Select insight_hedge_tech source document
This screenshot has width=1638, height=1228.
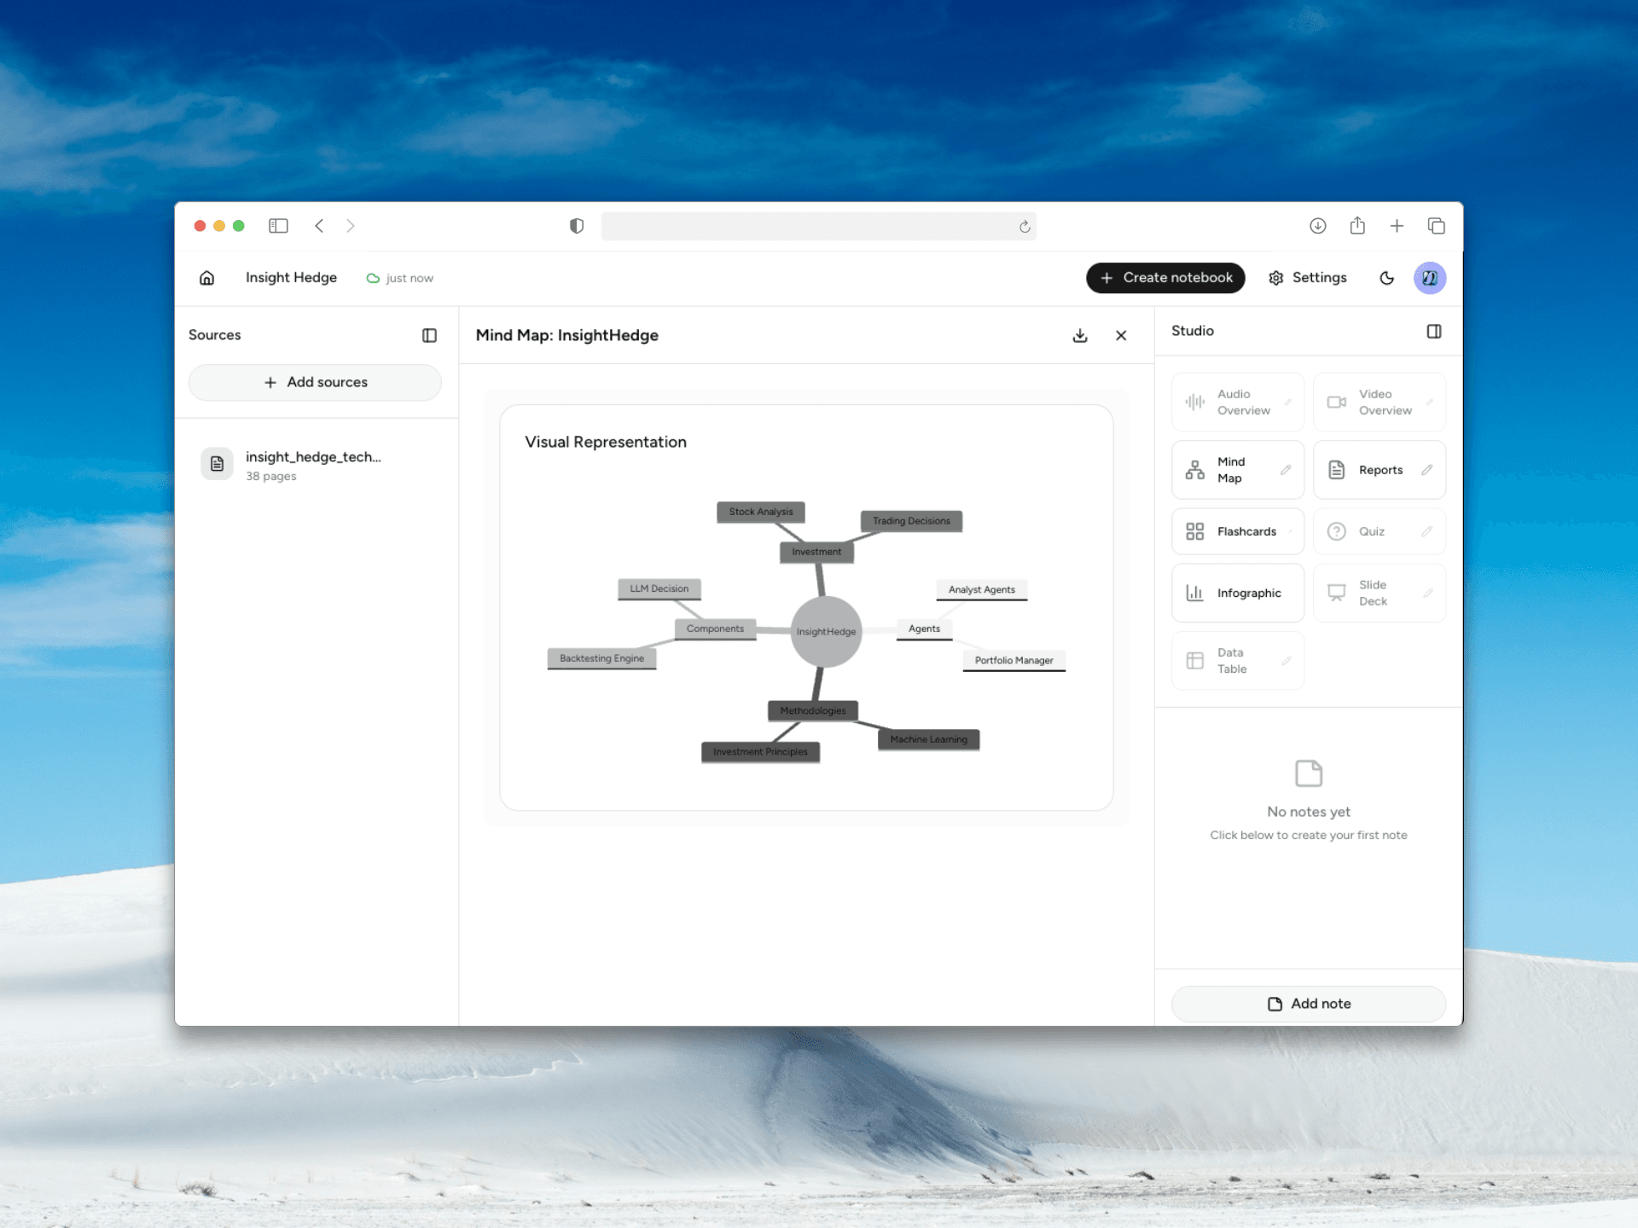click(x=313, y=466)
